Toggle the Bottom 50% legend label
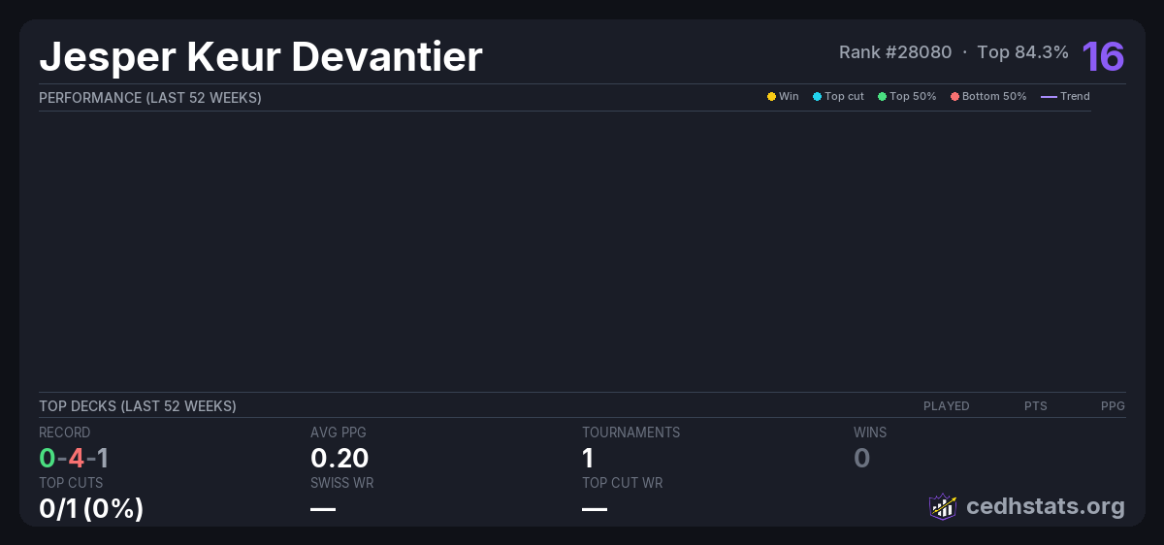Viewport: 1164px width, 545px height. pyautogui.click(x=993, y=97)
